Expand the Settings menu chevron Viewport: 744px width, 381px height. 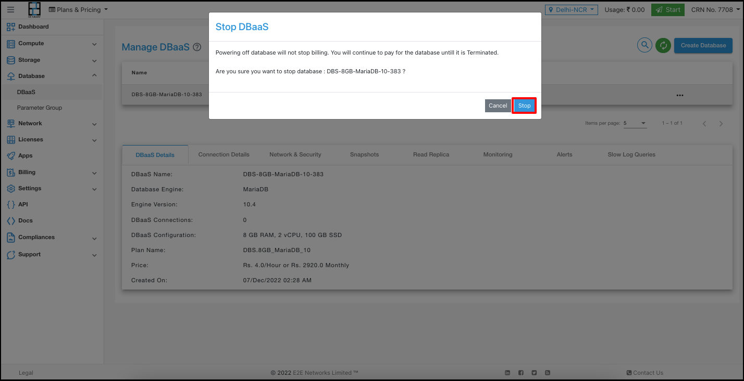[x=94, y=189]
